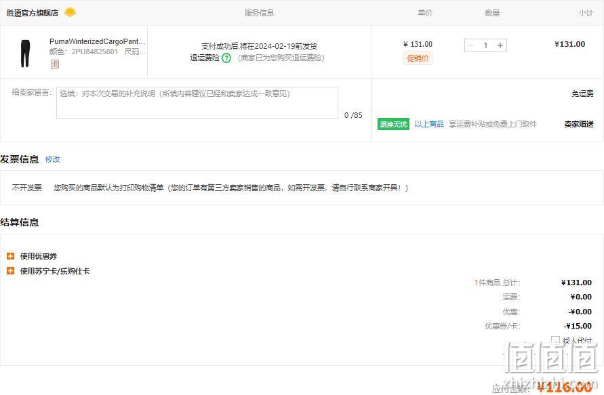This screenshot has width=604, height=395.
Task: Click the 优惠券/卡 discount value -¥15.00
Action: click(x=578, y=326)
